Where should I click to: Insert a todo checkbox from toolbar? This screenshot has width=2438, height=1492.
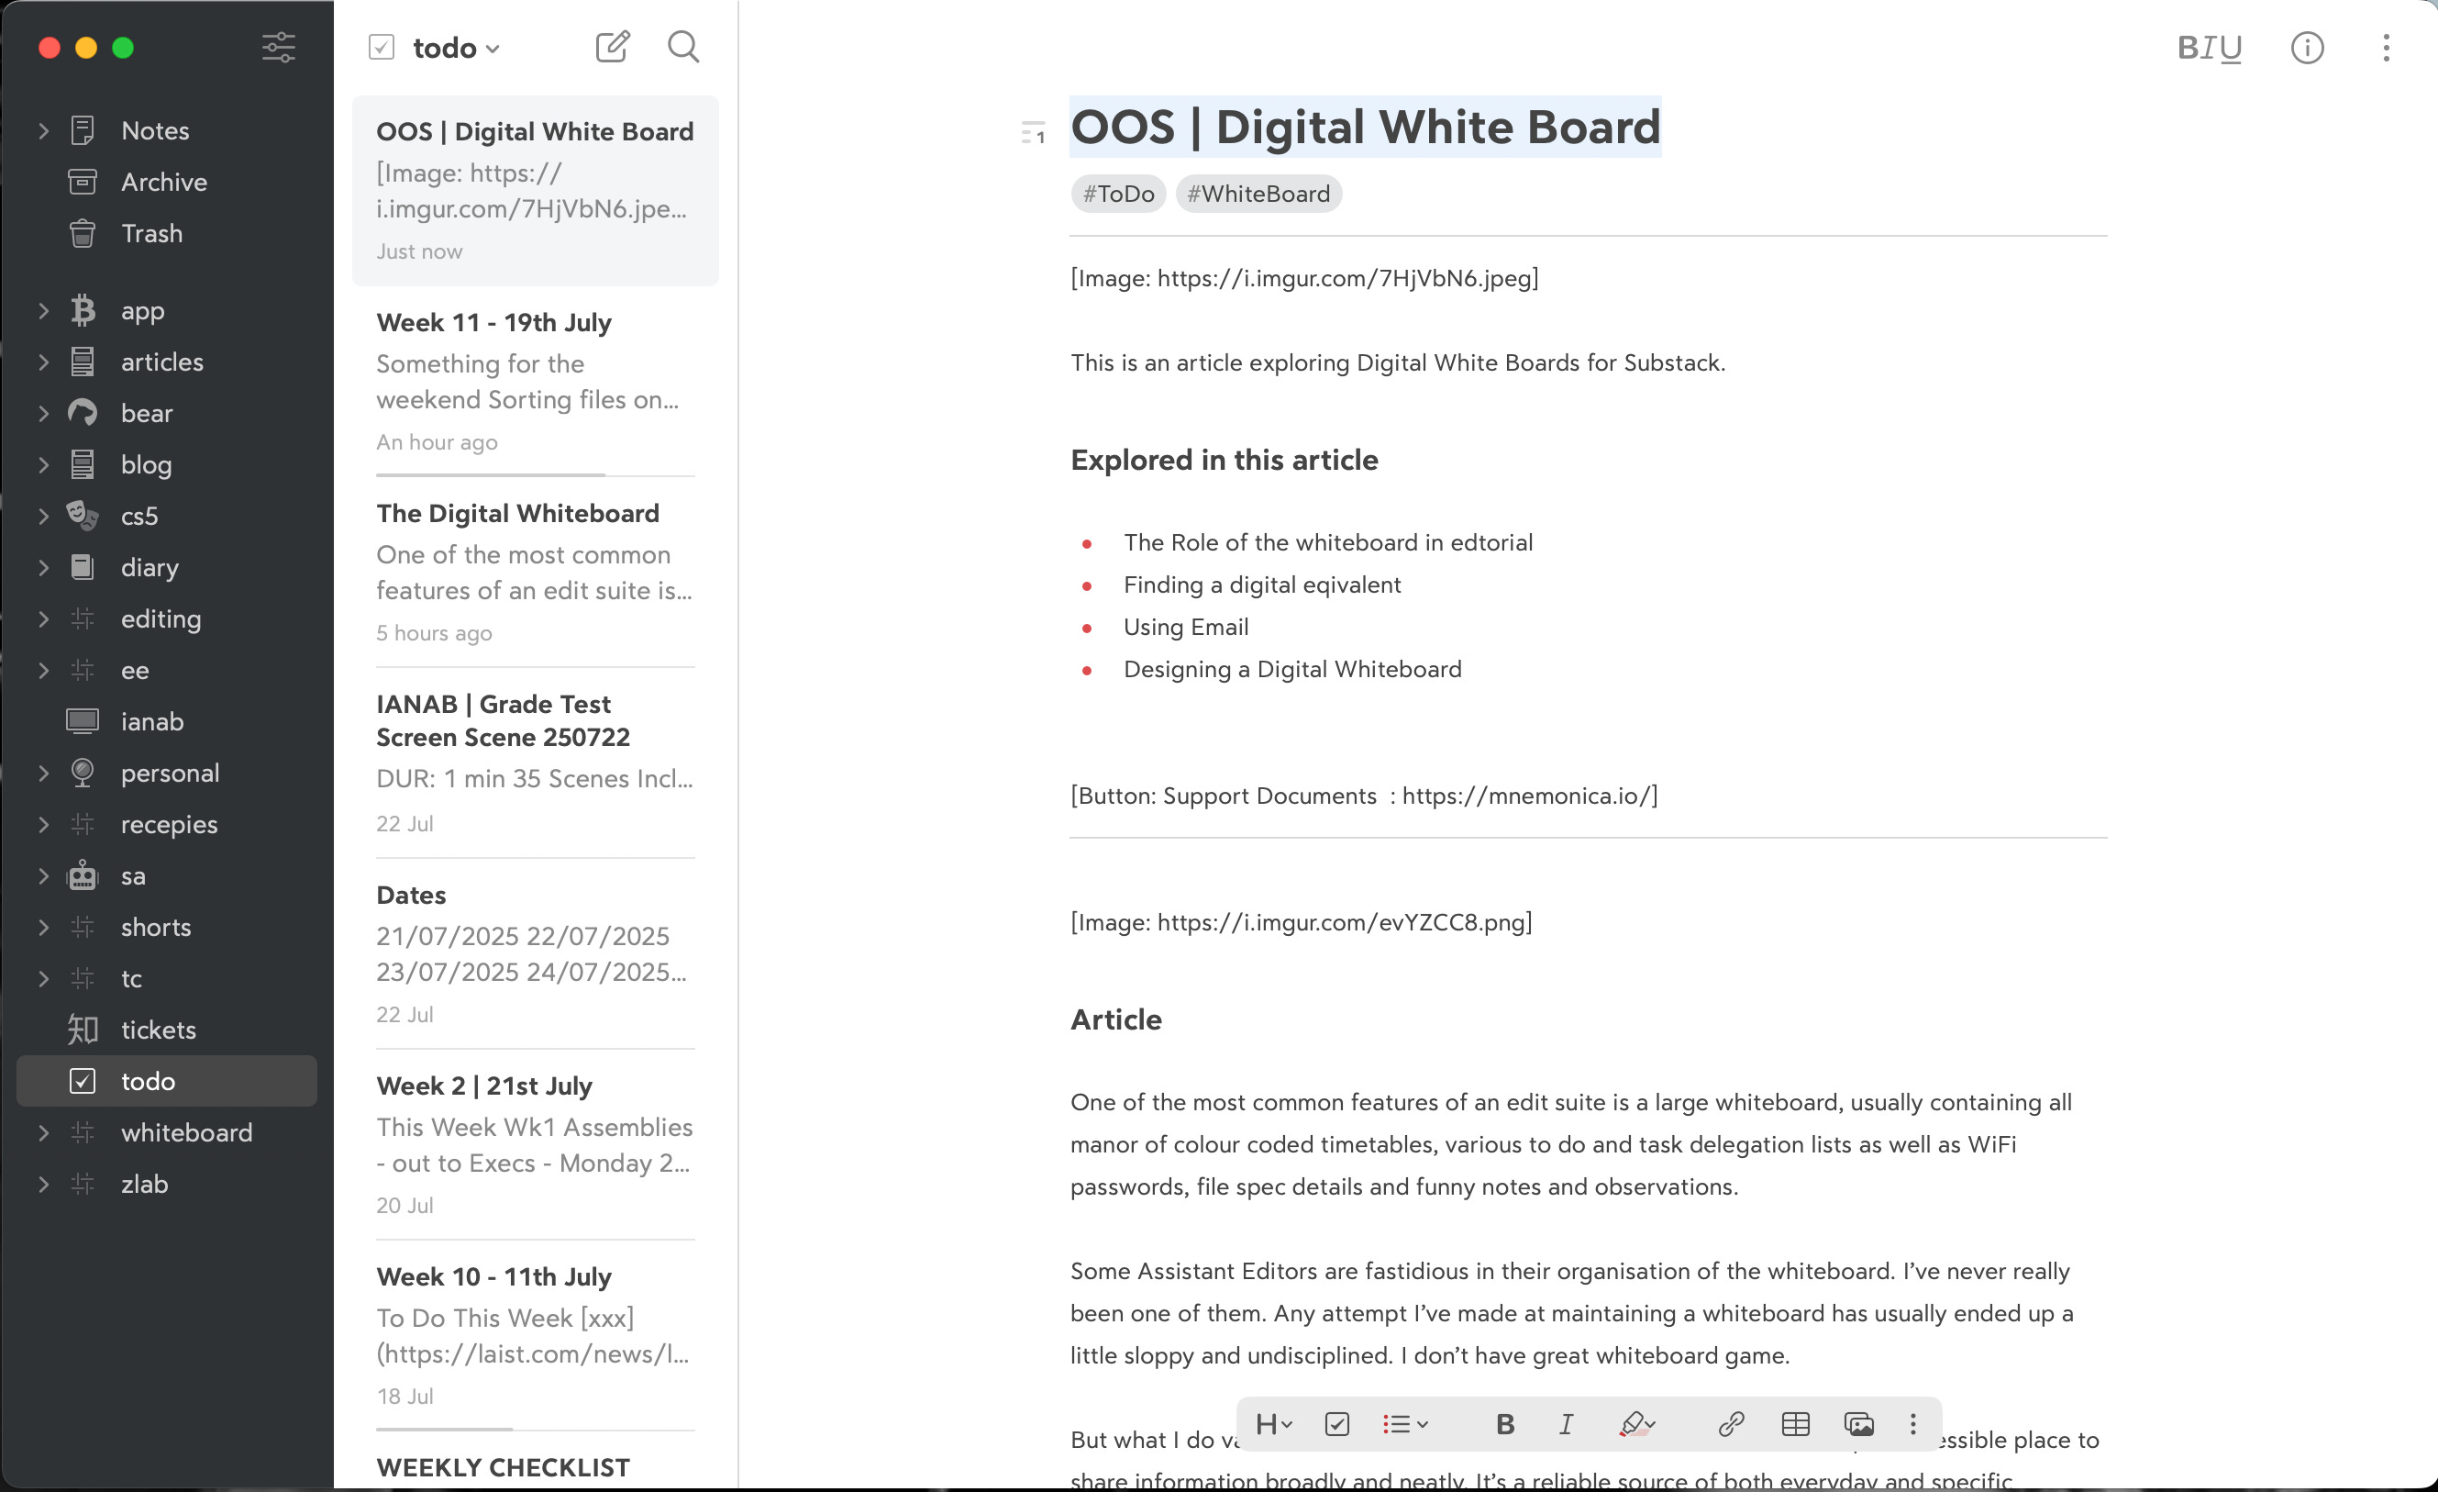pos(1335,1424)
